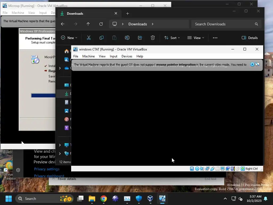Screen dimensions: 273x205
Task: Open File Explorer from taskbar
Action: coord(92,199)
